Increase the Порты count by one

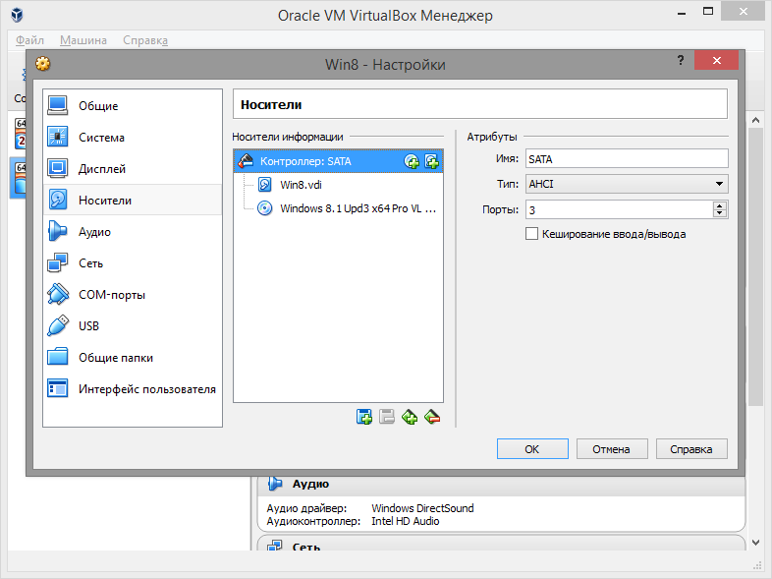tap(720, 205)
